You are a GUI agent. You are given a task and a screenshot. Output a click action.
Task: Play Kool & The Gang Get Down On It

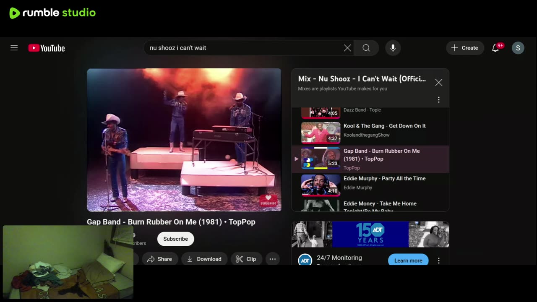(x=321, y=133)
